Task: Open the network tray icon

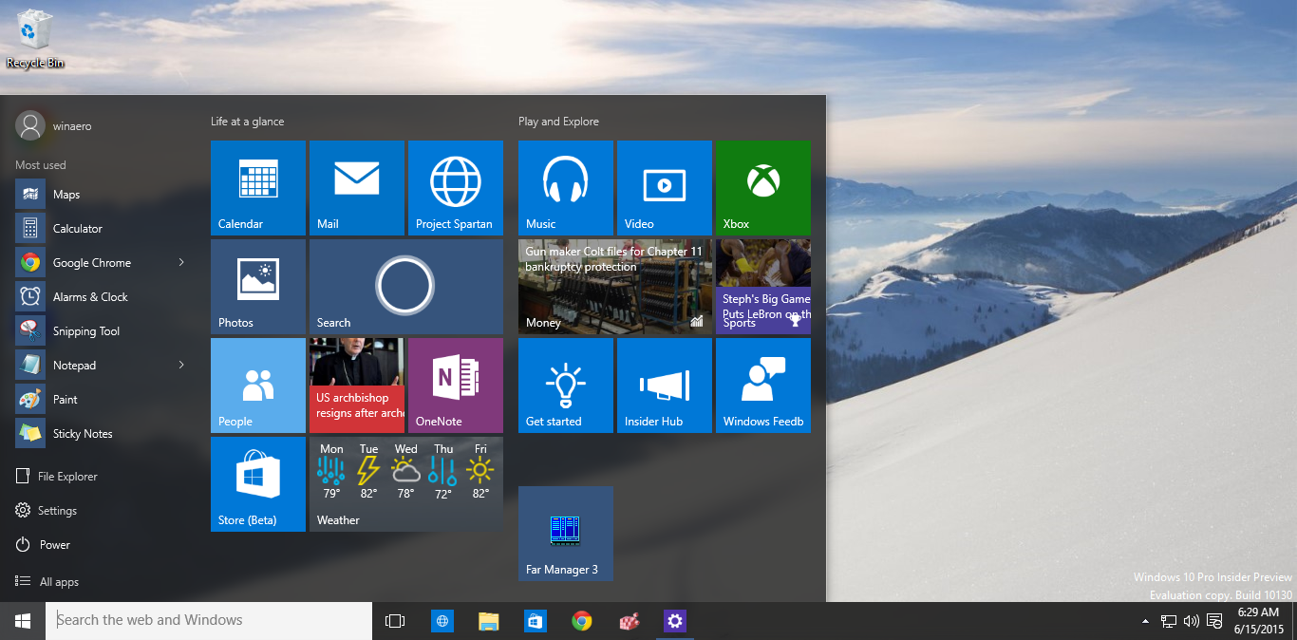Action: click(1169, 621)
